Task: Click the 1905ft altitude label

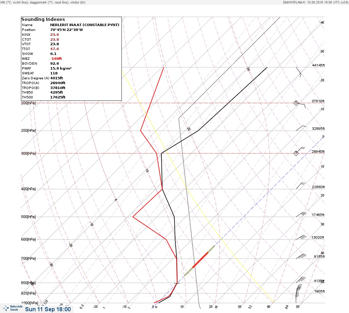Action: [x=319, y=291]
